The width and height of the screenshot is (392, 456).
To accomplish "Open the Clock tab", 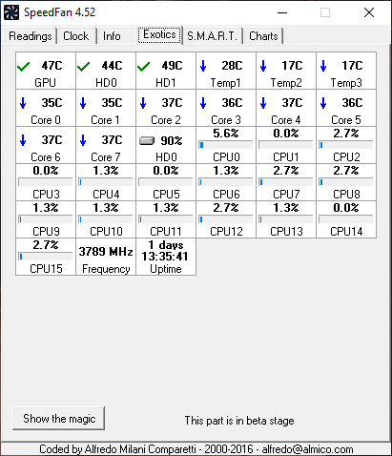I will click(76, 36).
